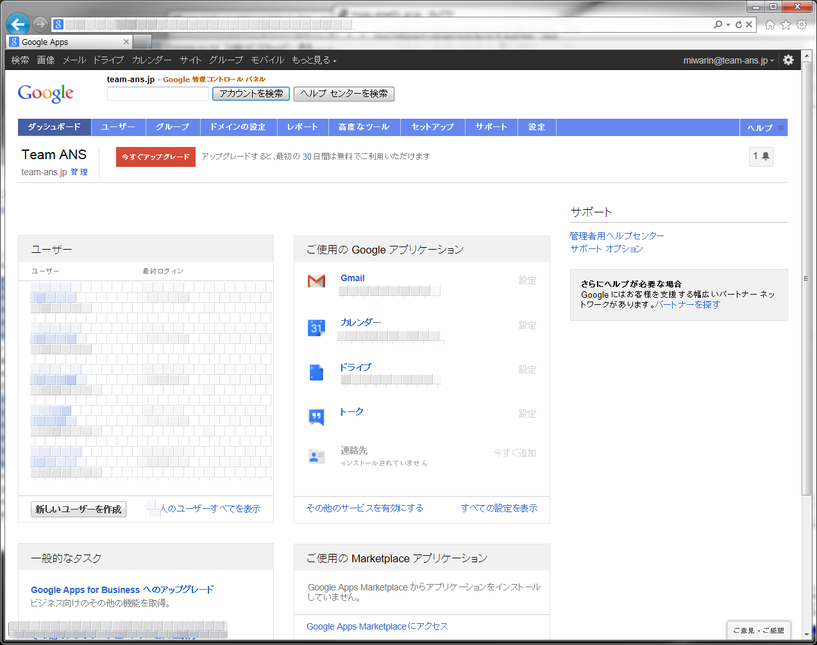Open the 設定 tab in blue bar
The image size is (817, 645).
point(537,127)
